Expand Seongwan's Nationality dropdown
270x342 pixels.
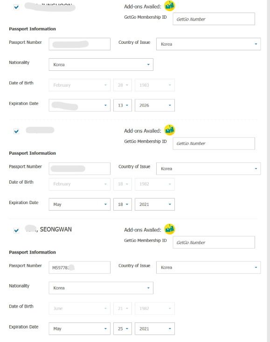[x=101, y=288]
